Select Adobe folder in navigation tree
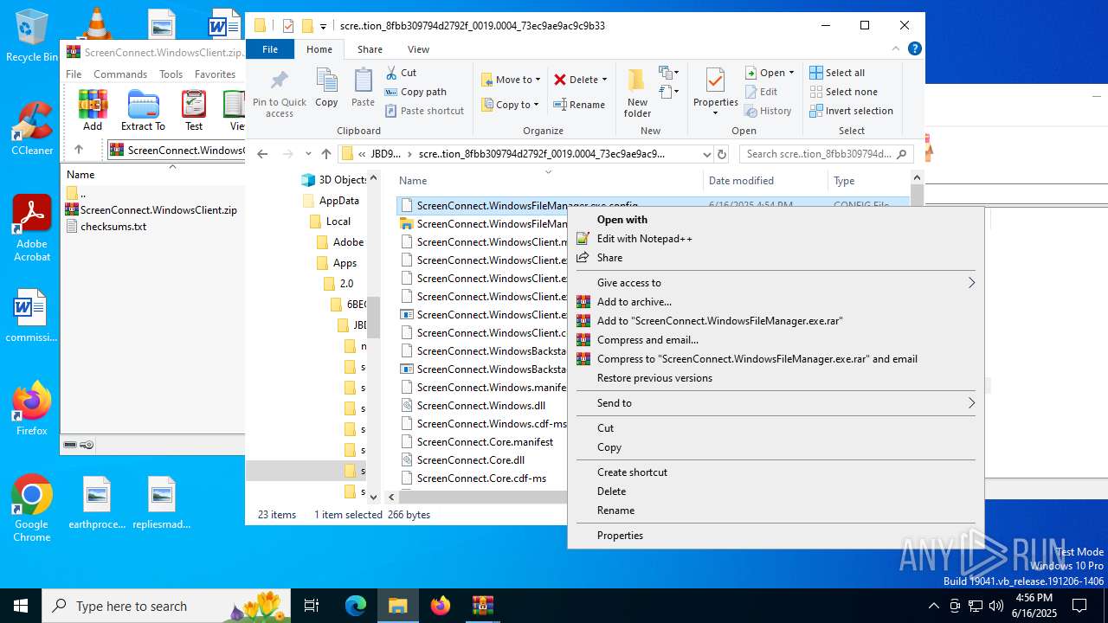 coord(348,242)
